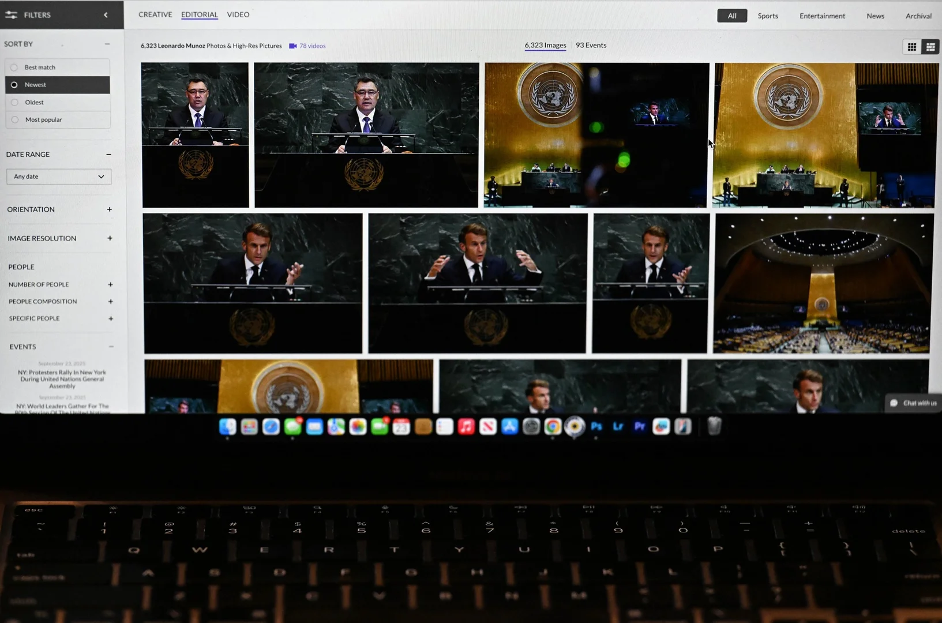This screenshot has height=623, width=942.
Task: Select the mosaic view layout icon
Action: [x=930, y=47]
